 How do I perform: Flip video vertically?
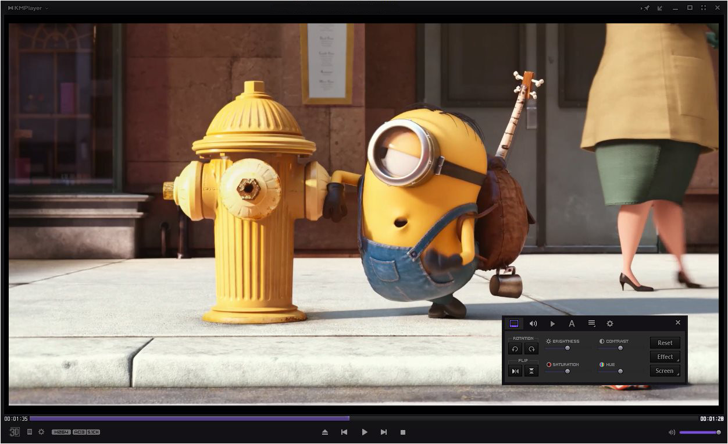coord(531,371)
